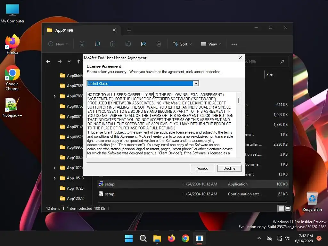Open taskbar Search
This screenshot has width=328, height=246.
point(143,238)
